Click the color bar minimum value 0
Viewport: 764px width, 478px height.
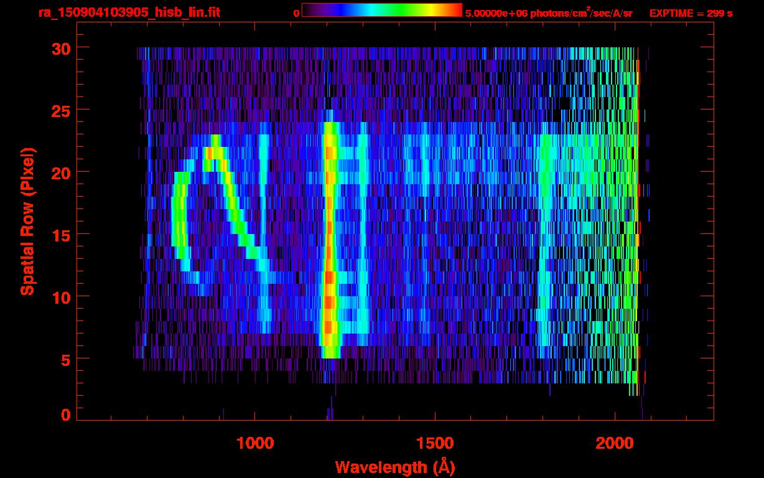(296, 13)
